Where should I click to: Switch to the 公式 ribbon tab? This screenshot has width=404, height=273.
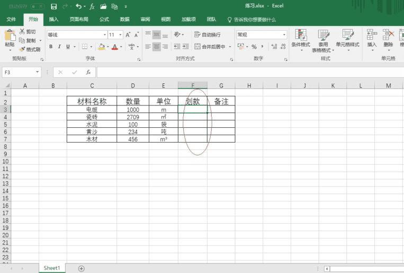pyautogui.click(x=104, y=20)
